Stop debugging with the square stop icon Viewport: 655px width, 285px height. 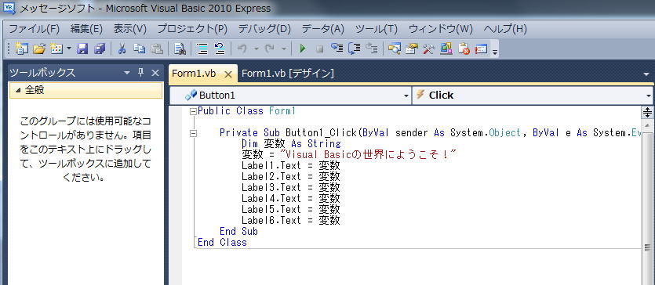click(319, 49)
